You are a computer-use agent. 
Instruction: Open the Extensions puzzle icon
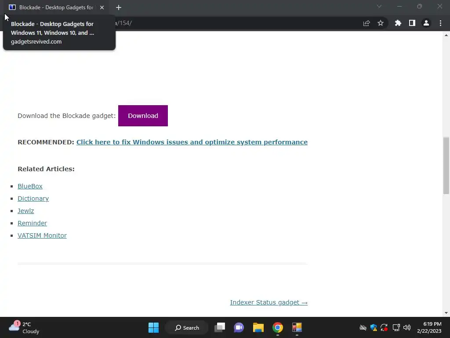[x=398, y=23]
